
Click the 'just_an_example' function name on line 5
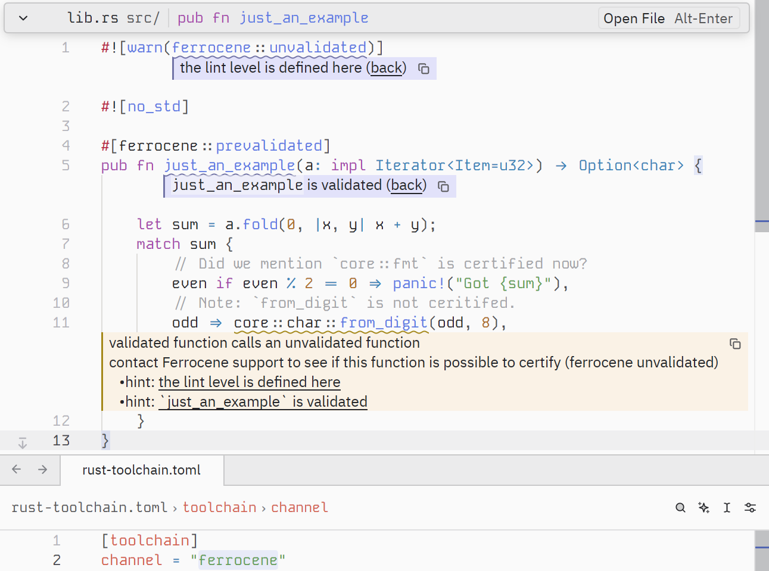pyautogui.click(x=230, y=166)
